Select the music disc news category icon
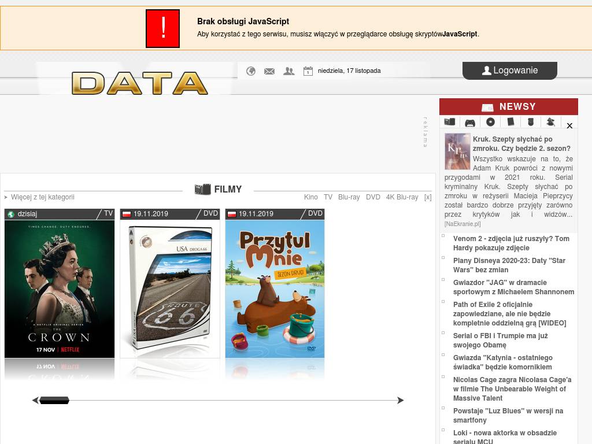592x444 pixels. click(x=490, y=122)
